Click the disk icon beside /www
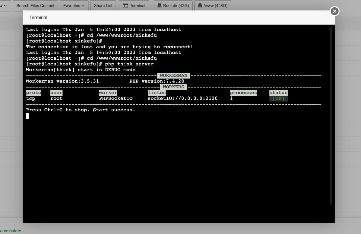 point(200,5)
